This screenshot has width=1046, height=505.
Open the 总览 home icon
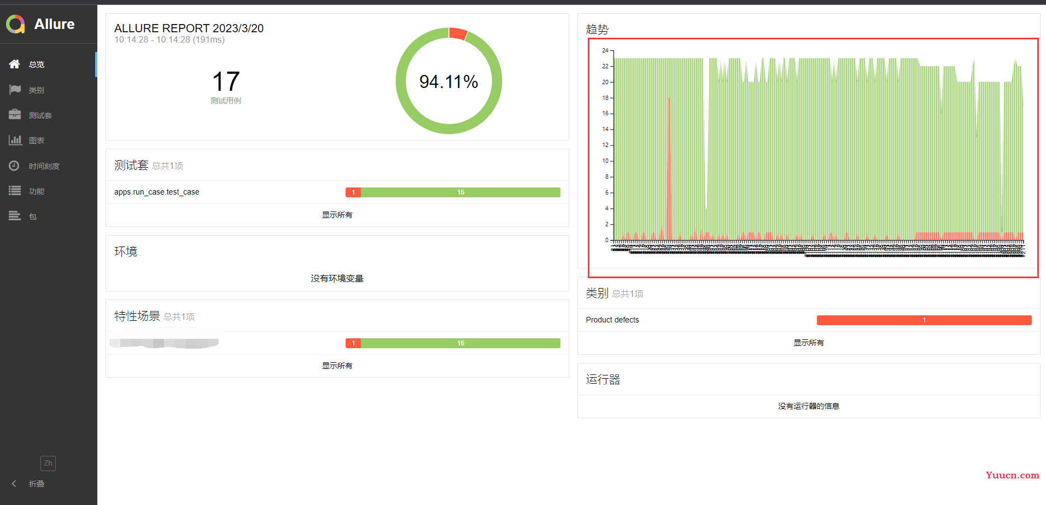point(14,64)
